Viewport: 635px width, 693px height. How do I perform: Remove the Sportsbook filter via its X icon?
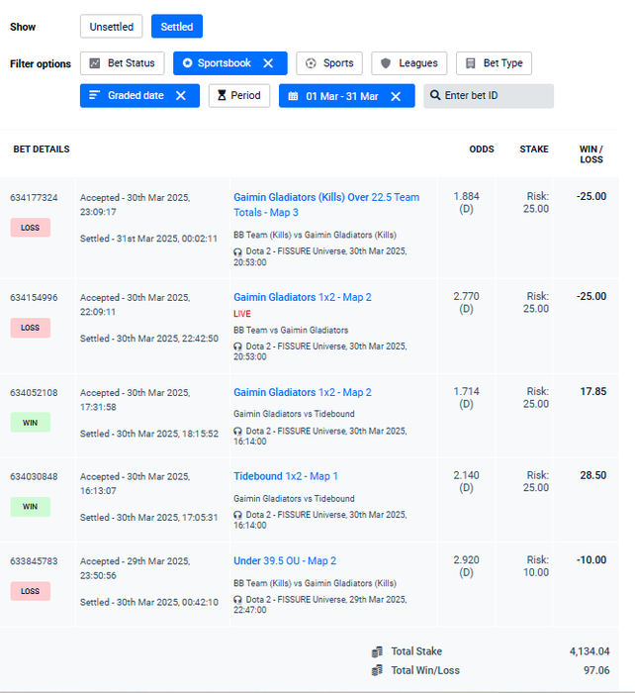click(268, 63)
